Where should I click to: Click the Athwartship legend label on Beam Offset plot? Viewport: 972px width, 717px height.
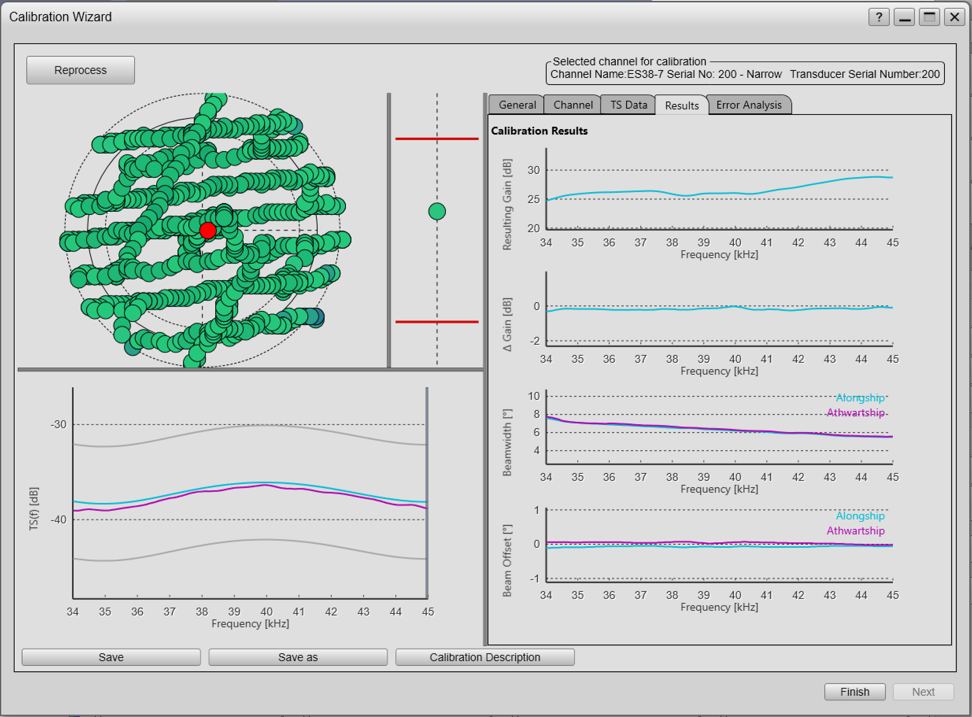pos(855,530)
